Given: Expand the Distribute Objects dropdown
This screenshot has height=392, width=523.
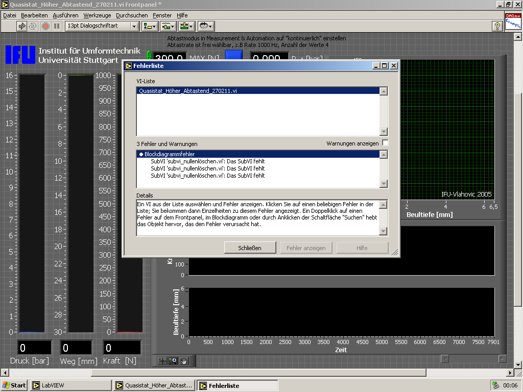Looking at the screenshot, I should click(169, 26).
